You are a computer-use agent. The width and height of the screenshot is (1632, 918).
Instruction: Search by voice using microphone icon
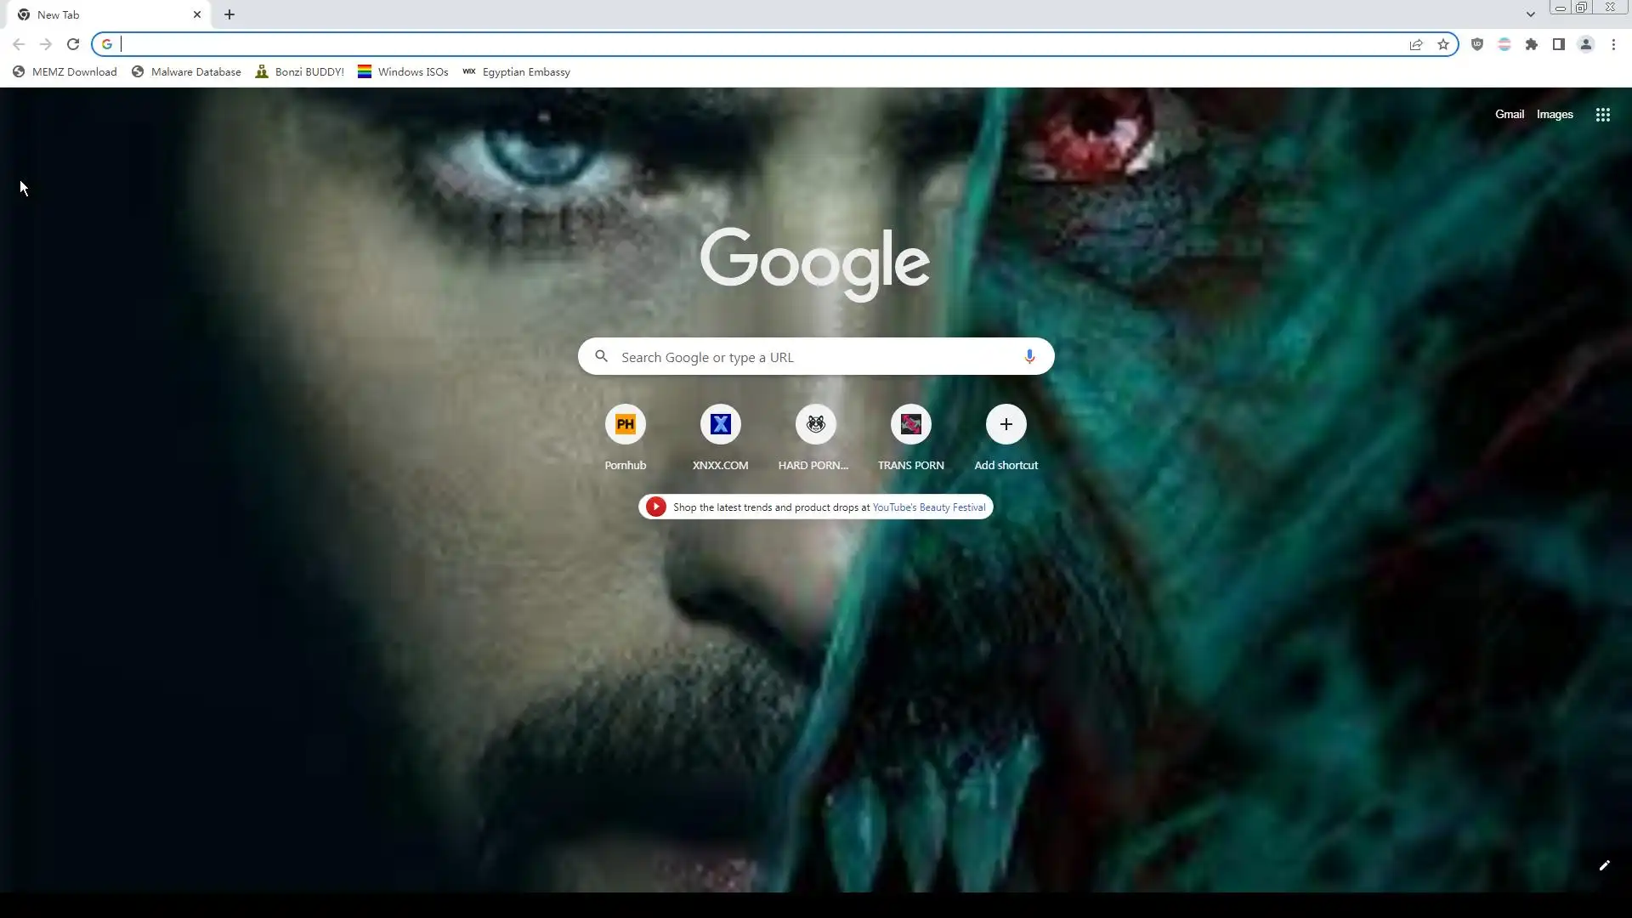1029,357
